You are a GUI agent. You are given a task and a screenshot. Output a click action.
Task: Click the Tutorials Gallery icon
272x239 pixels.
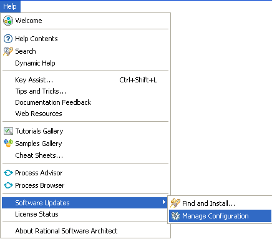8,131
